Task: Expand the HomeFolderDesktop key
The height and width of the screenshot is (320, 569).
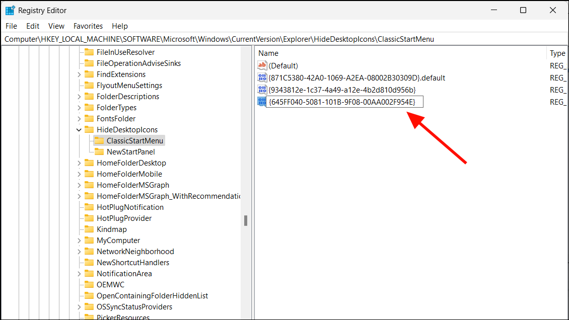Action: coord(79,163)
